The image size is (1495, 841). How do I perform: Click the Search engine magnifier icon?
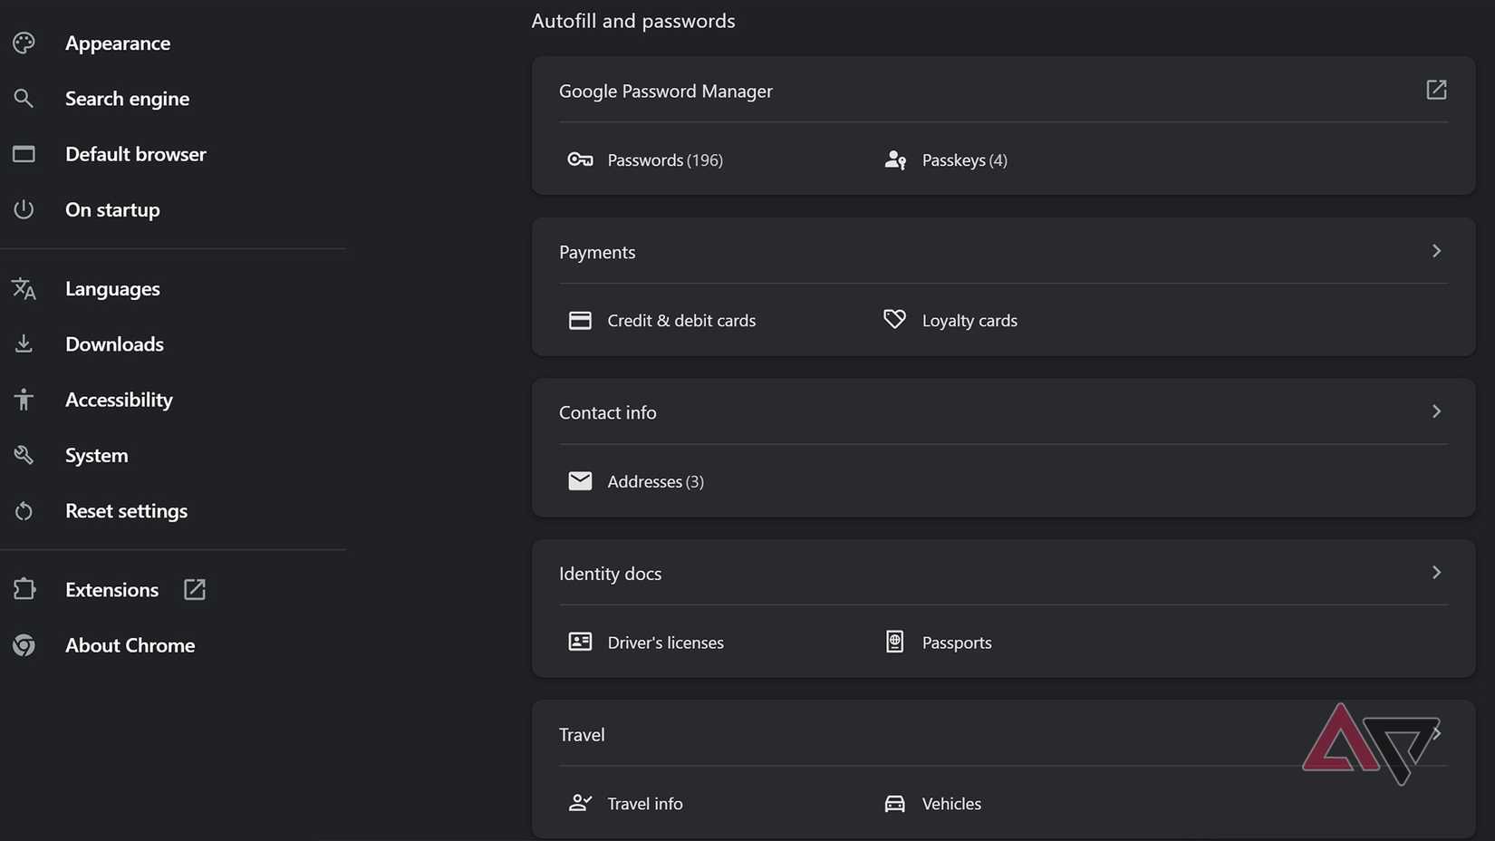24,98
